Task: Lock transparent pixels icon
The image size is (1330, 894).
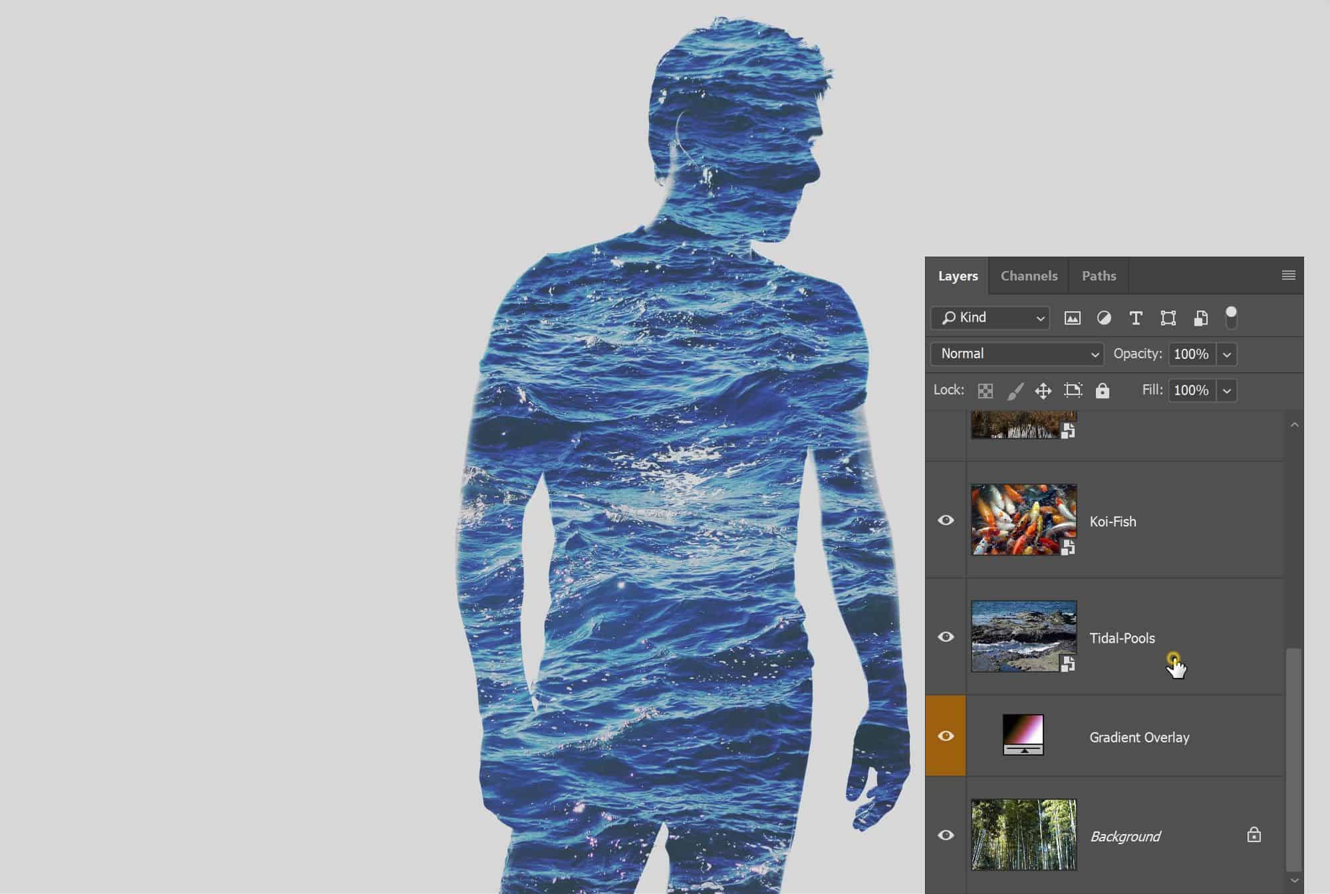Action: click(x=986, y=391)
